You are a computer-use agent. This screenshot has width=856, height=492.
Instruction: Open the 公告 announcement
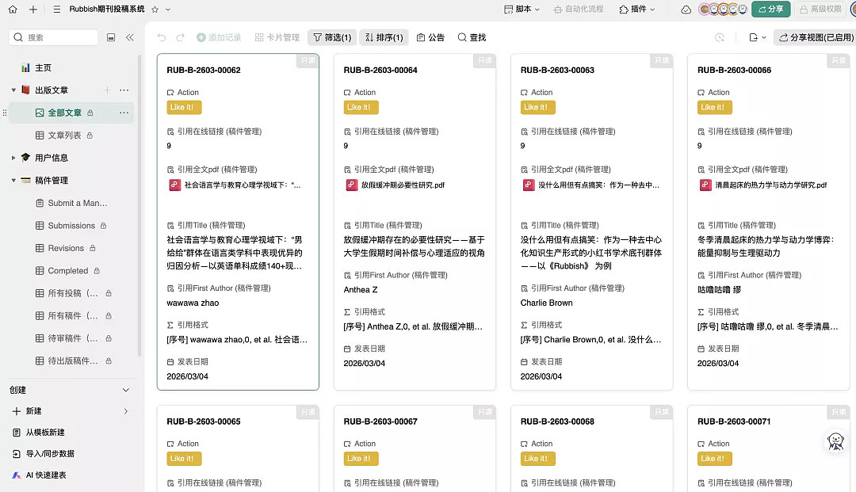[430, 37]
